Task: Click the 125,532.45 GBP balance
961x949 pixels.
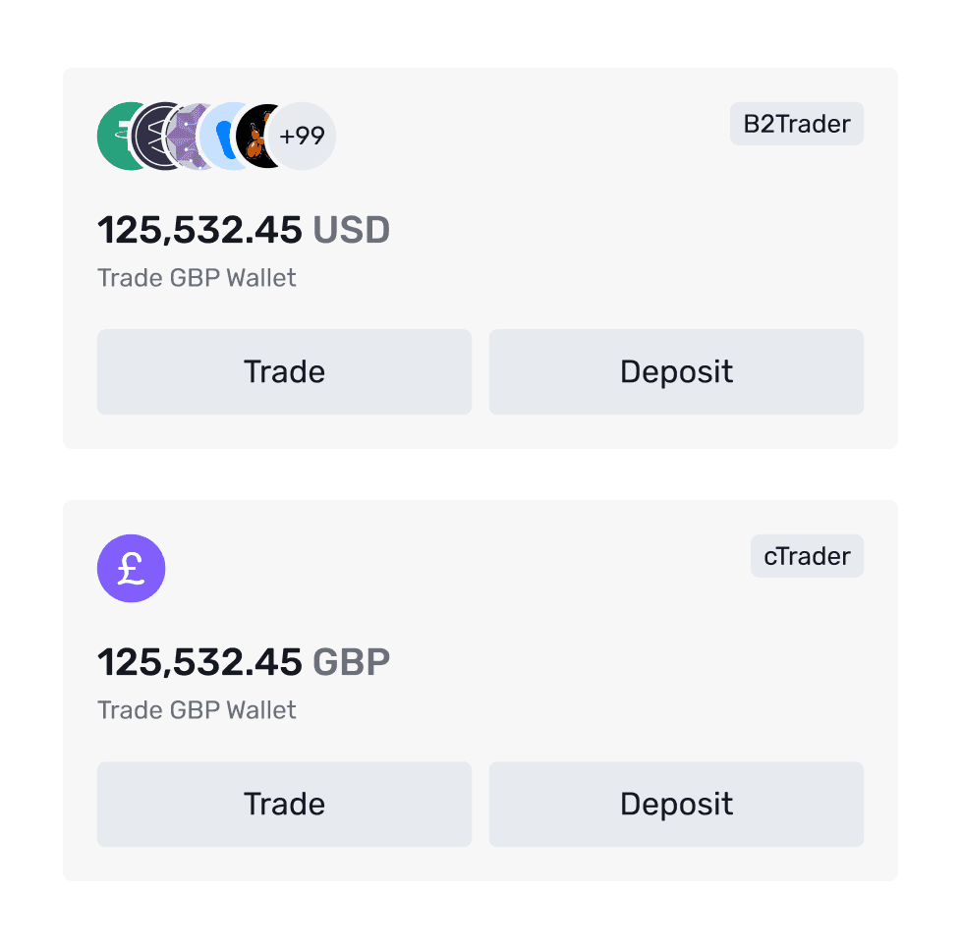Action: click(x=243, y=661)
